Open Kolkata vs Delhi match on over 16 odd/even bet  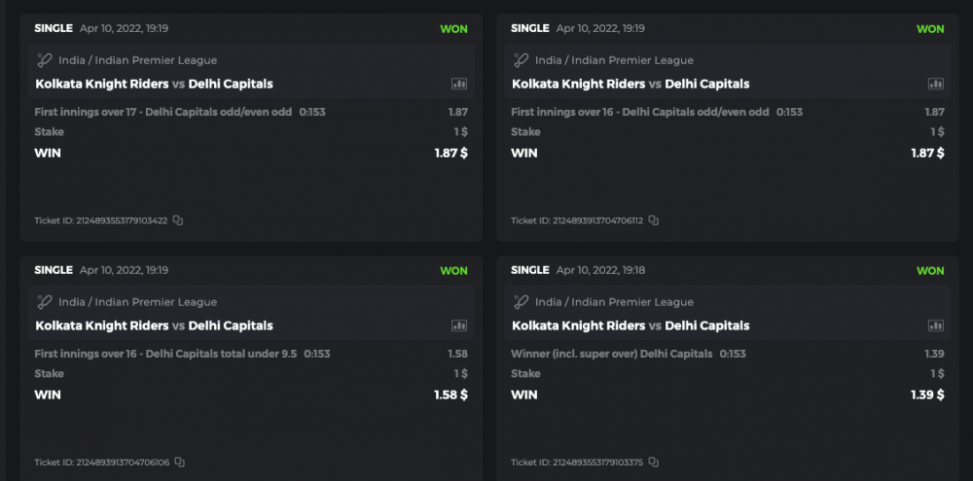coord(631,84)
